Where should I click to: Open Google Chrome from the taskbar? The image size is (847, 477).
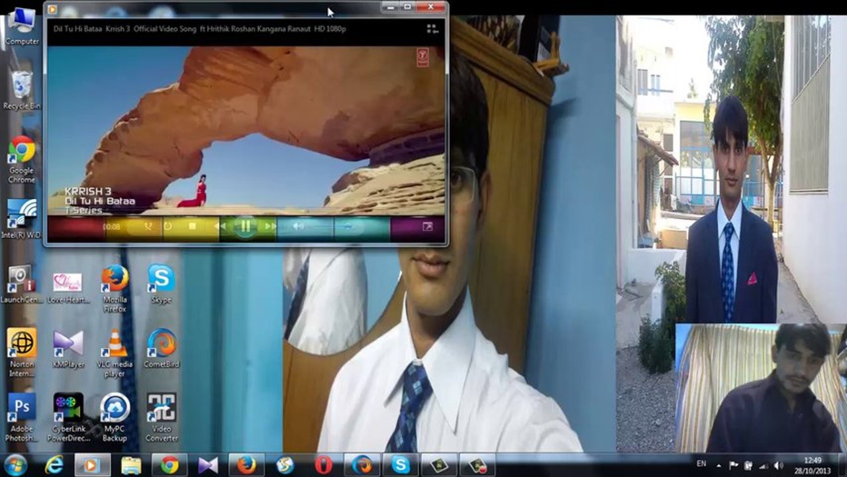click(x=170, y=465)
